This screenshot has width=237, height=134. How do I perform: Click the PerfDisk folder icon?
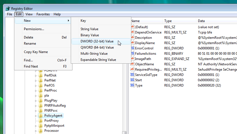pyautogui.click(x=41, y=75)
